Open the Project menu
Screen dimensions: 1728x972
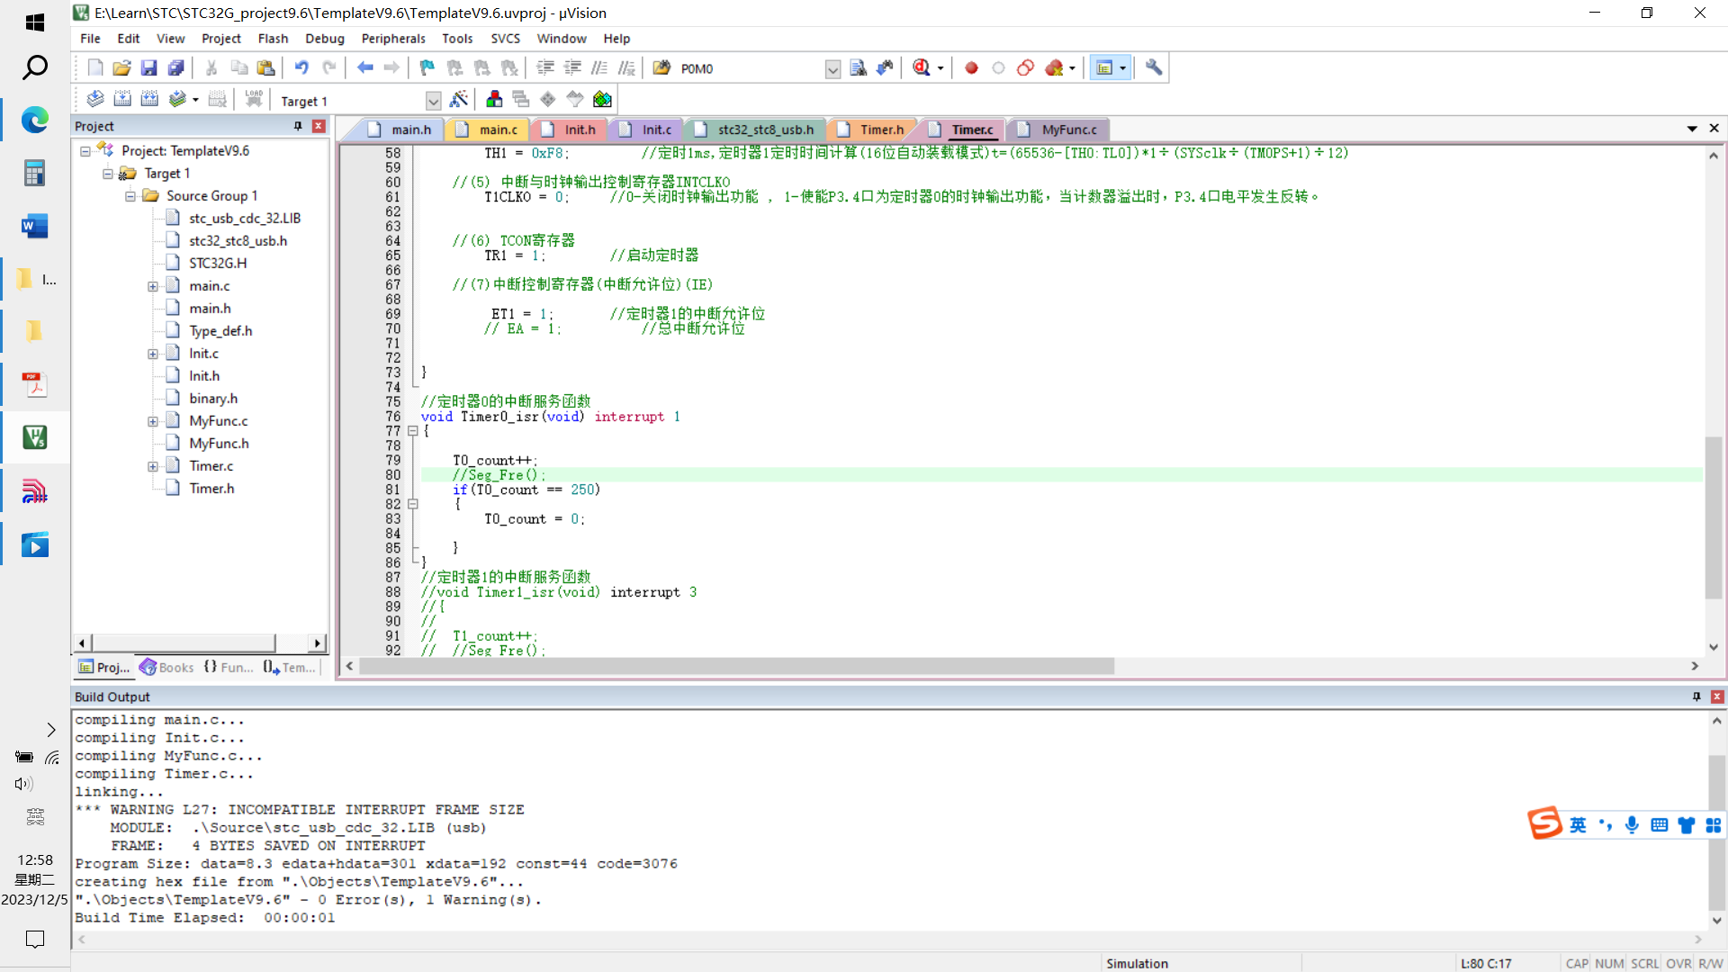pyautogui.click(x=220, y=39)
